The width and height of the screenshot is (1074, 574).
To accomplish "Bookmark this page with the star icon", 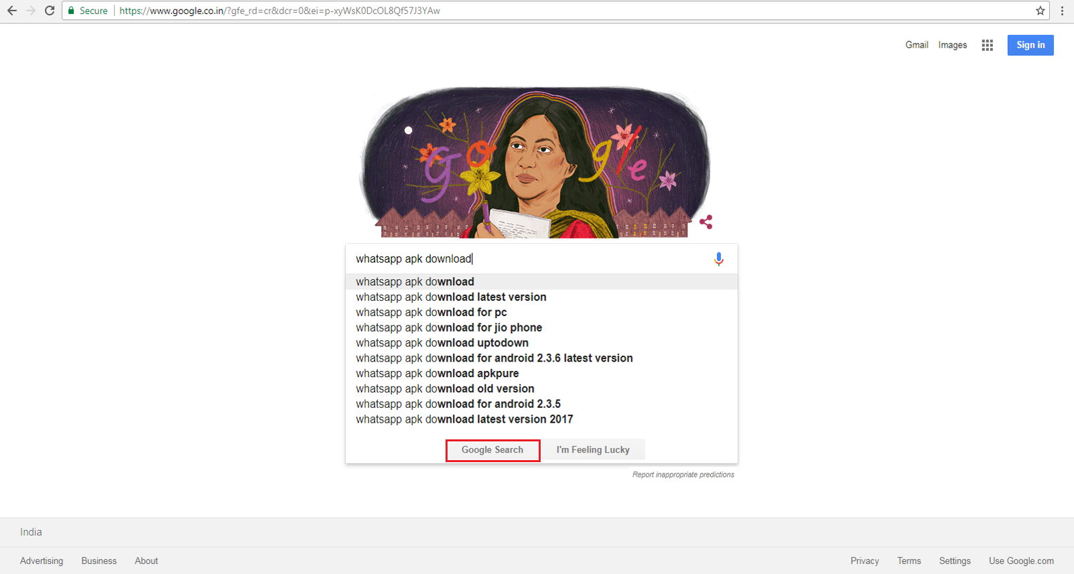I will pos(1040,11).
